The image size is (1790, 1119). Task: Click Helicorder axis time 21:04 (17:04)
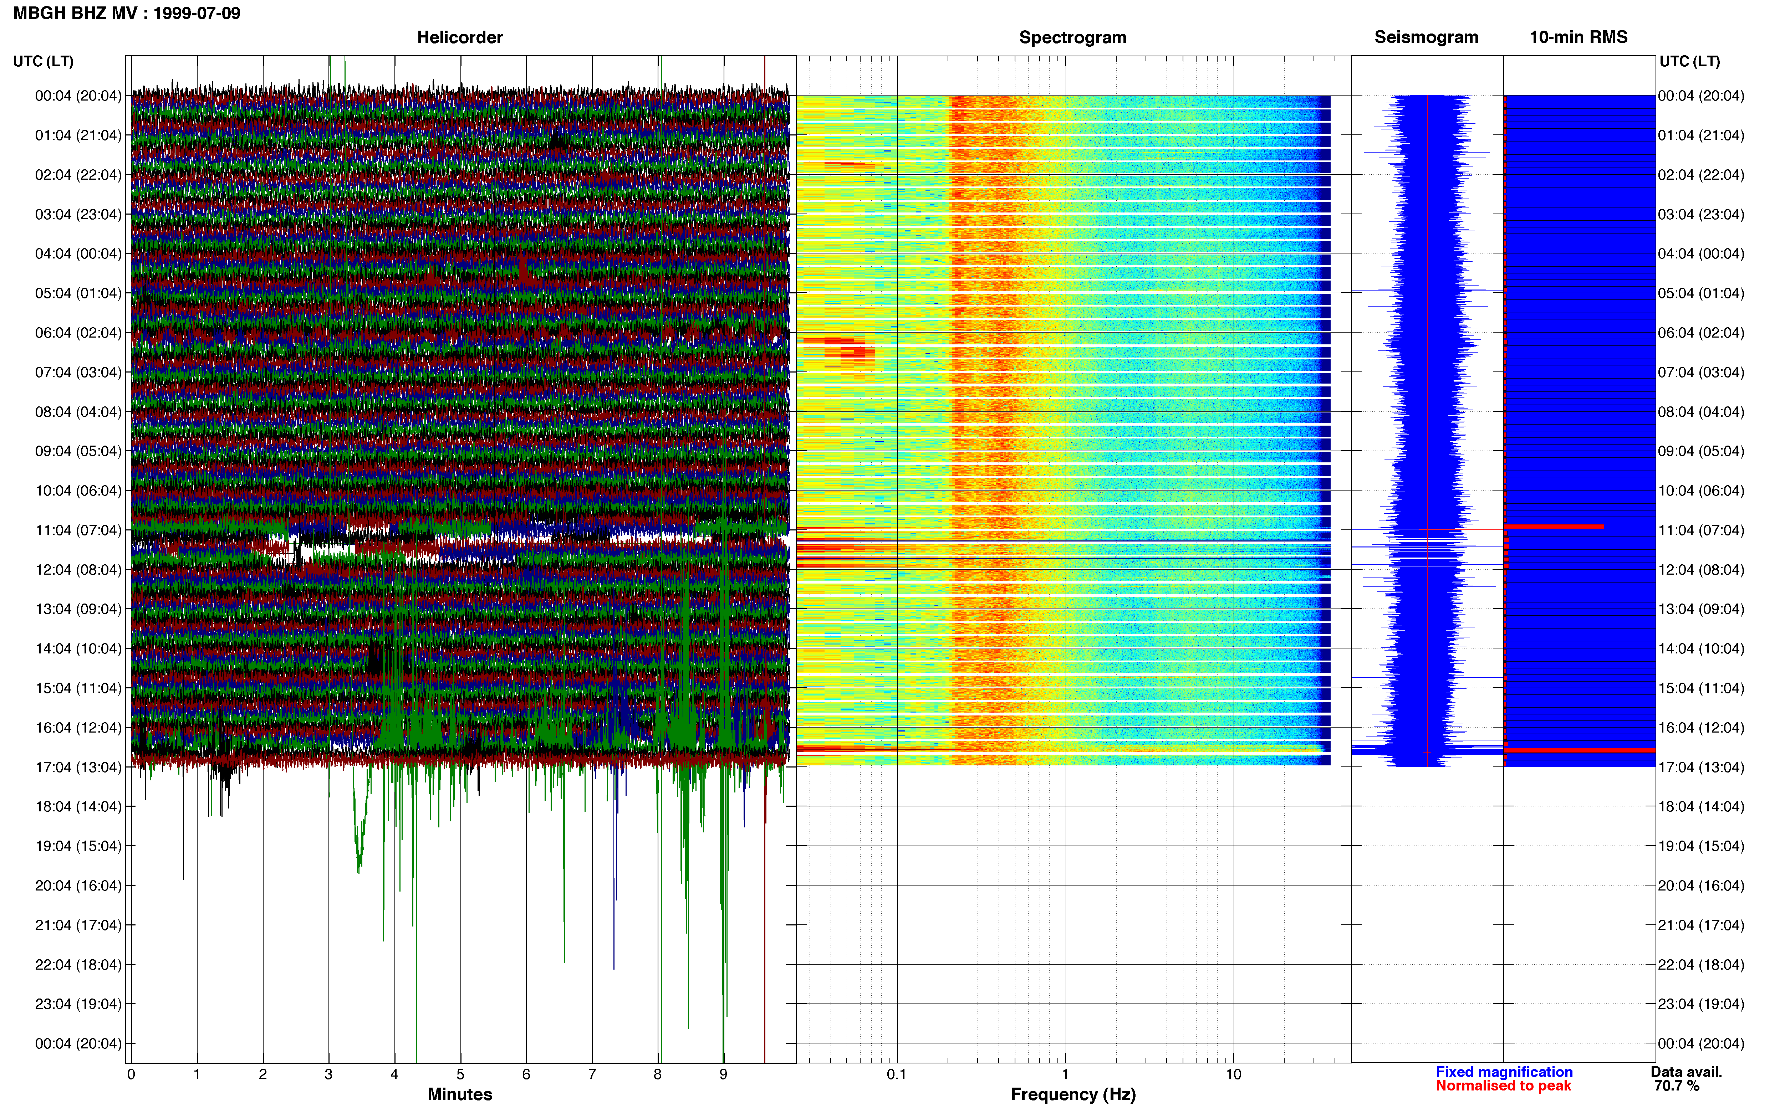(78, 925)
